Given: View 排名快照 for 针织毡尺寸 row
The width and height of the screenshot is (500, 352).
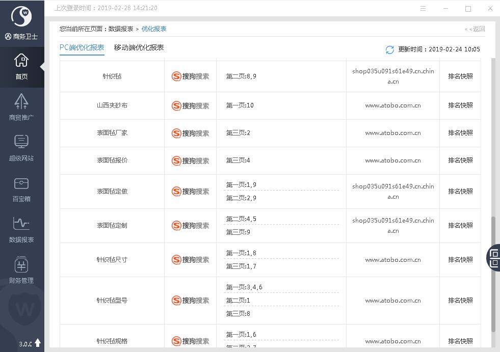Looking at the screenshot, I should click(460, 260).
